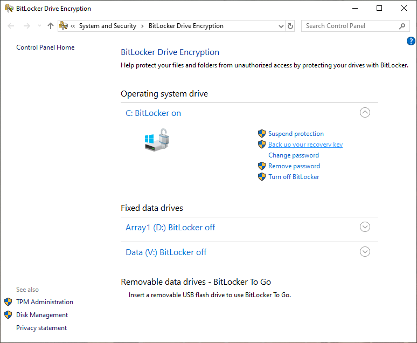Screen dimensions: 417x343
Task: Go up one level with the Up arrow
Action: pos(51,26)
